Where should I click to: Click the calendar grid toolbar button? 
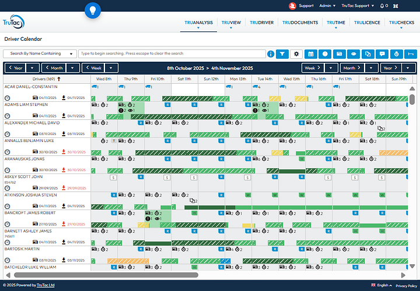[310, 54]
